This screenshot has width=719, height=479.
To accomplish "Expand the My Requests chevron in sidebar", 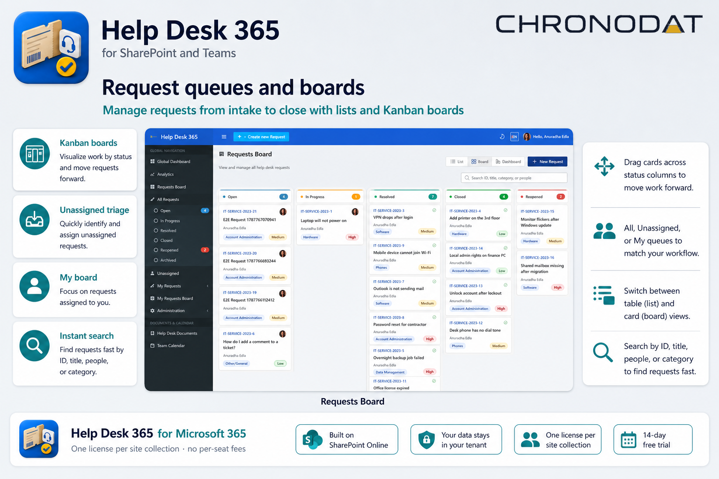I will point(207,286).
